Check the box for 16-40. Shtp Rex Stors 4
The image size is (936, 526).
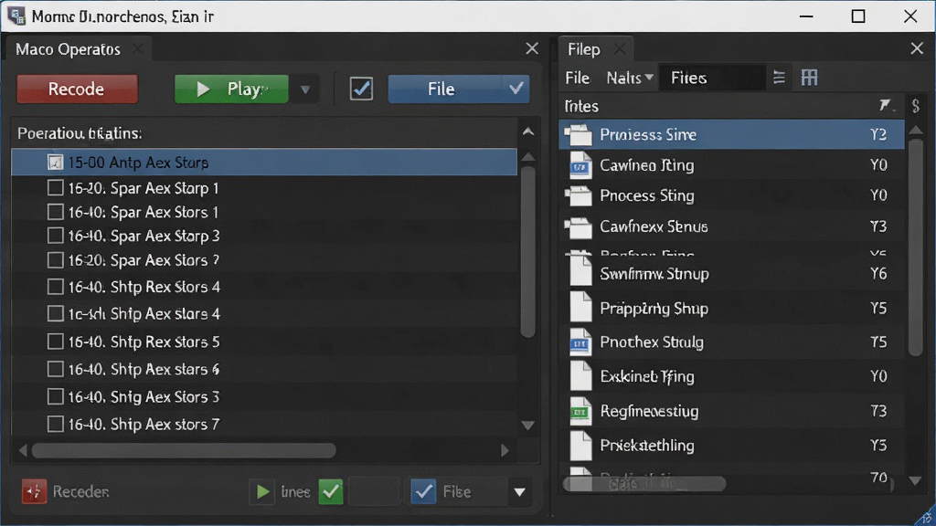point(55,287)
